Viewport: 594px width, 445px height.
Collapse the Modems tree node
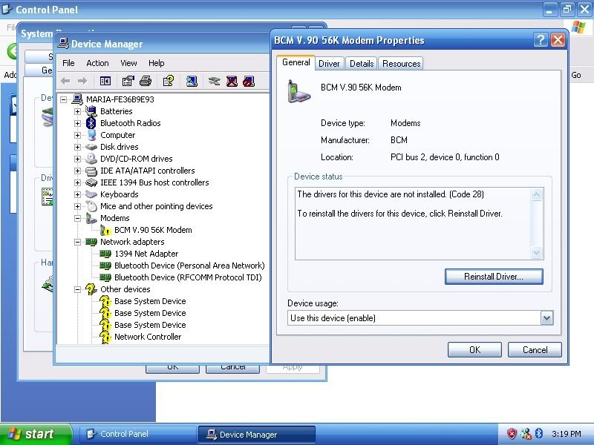coord(77,218)
